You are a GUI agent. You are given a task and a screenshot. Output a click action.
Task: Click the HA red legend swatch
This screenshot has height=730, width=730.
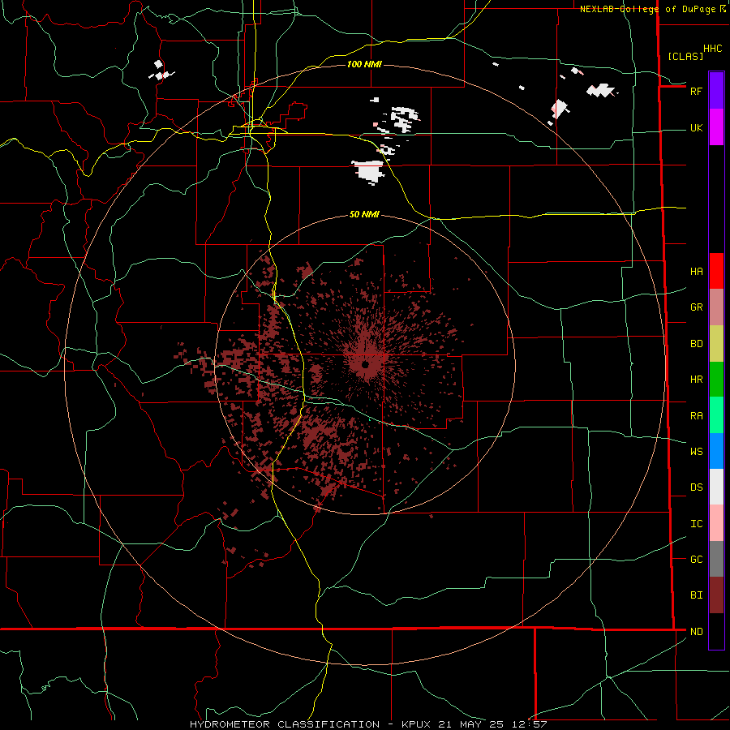tap(716, 271)
